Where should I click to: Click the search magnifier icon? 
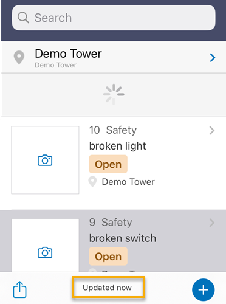point(23,18)
